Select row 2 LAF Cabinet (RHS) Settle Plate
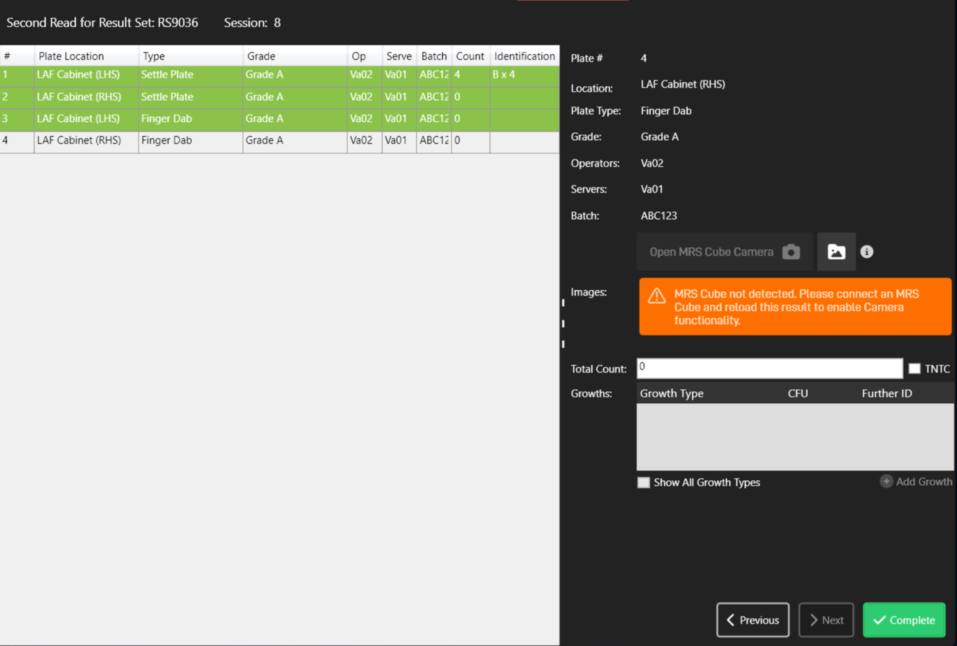This screenshot has height=646, width=957. (x=78, y=97)
